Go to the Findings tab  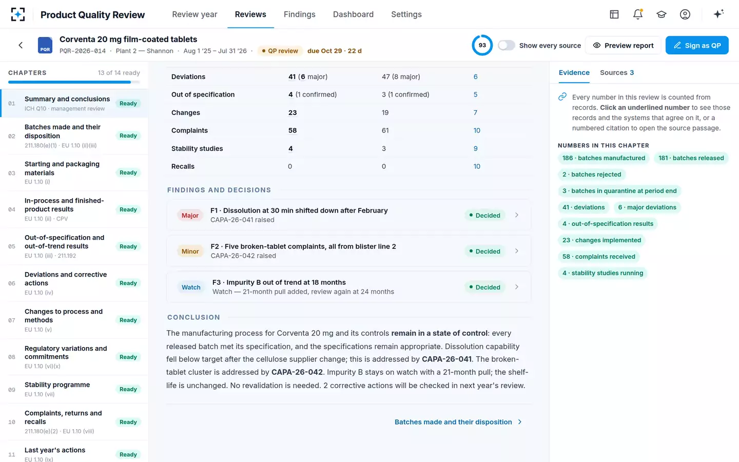point(300,14)
